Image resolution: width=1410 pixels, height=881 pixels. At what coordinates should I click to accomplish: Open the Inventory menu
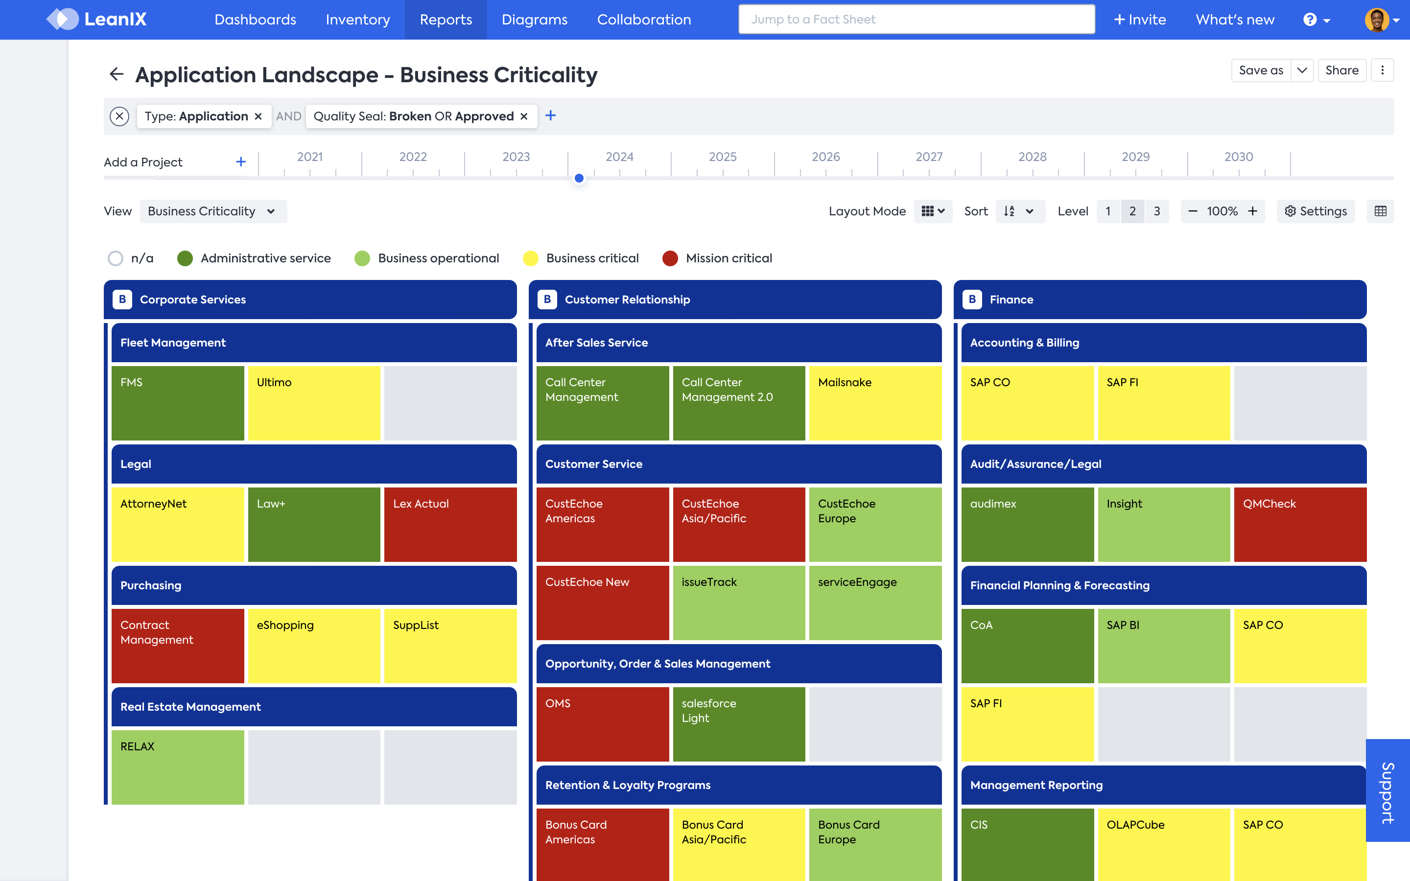(358, 20)
